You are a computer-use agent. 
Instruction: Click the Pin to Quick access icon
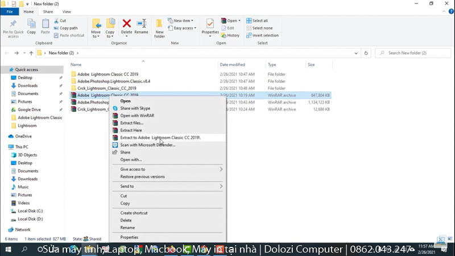pos(13,24)
